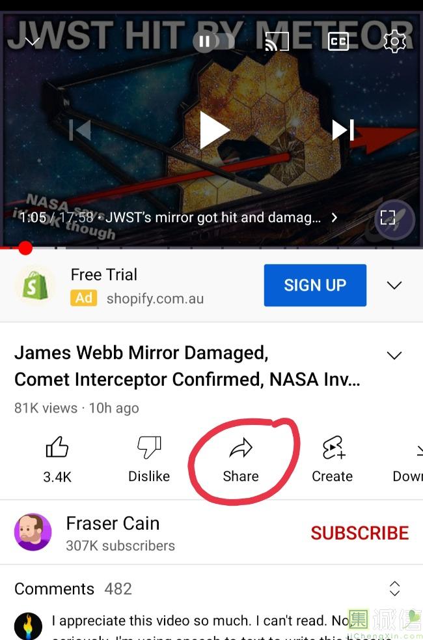Click the SIGN UP ad button
The height and width of the screenshot is (640, 423).
(315, 285)
